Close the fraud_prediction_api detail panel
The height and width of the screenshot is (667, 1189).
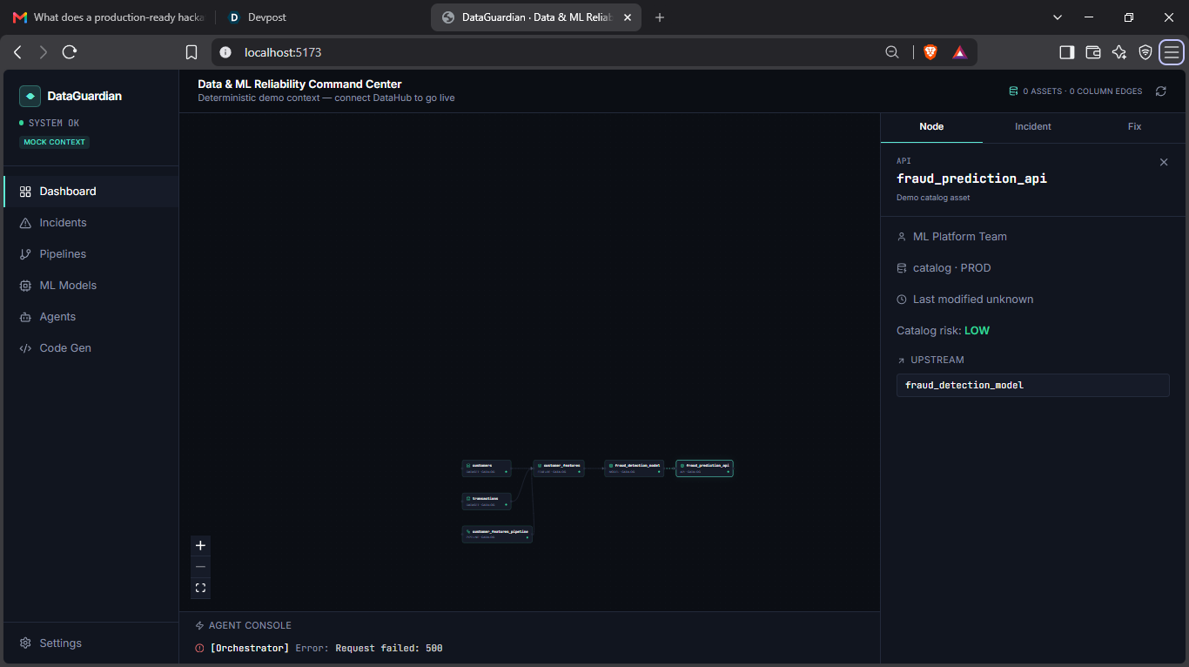click(1164, 162)
